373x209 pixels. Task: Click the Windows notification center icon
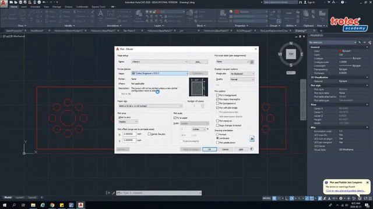[x=367, y=205]
